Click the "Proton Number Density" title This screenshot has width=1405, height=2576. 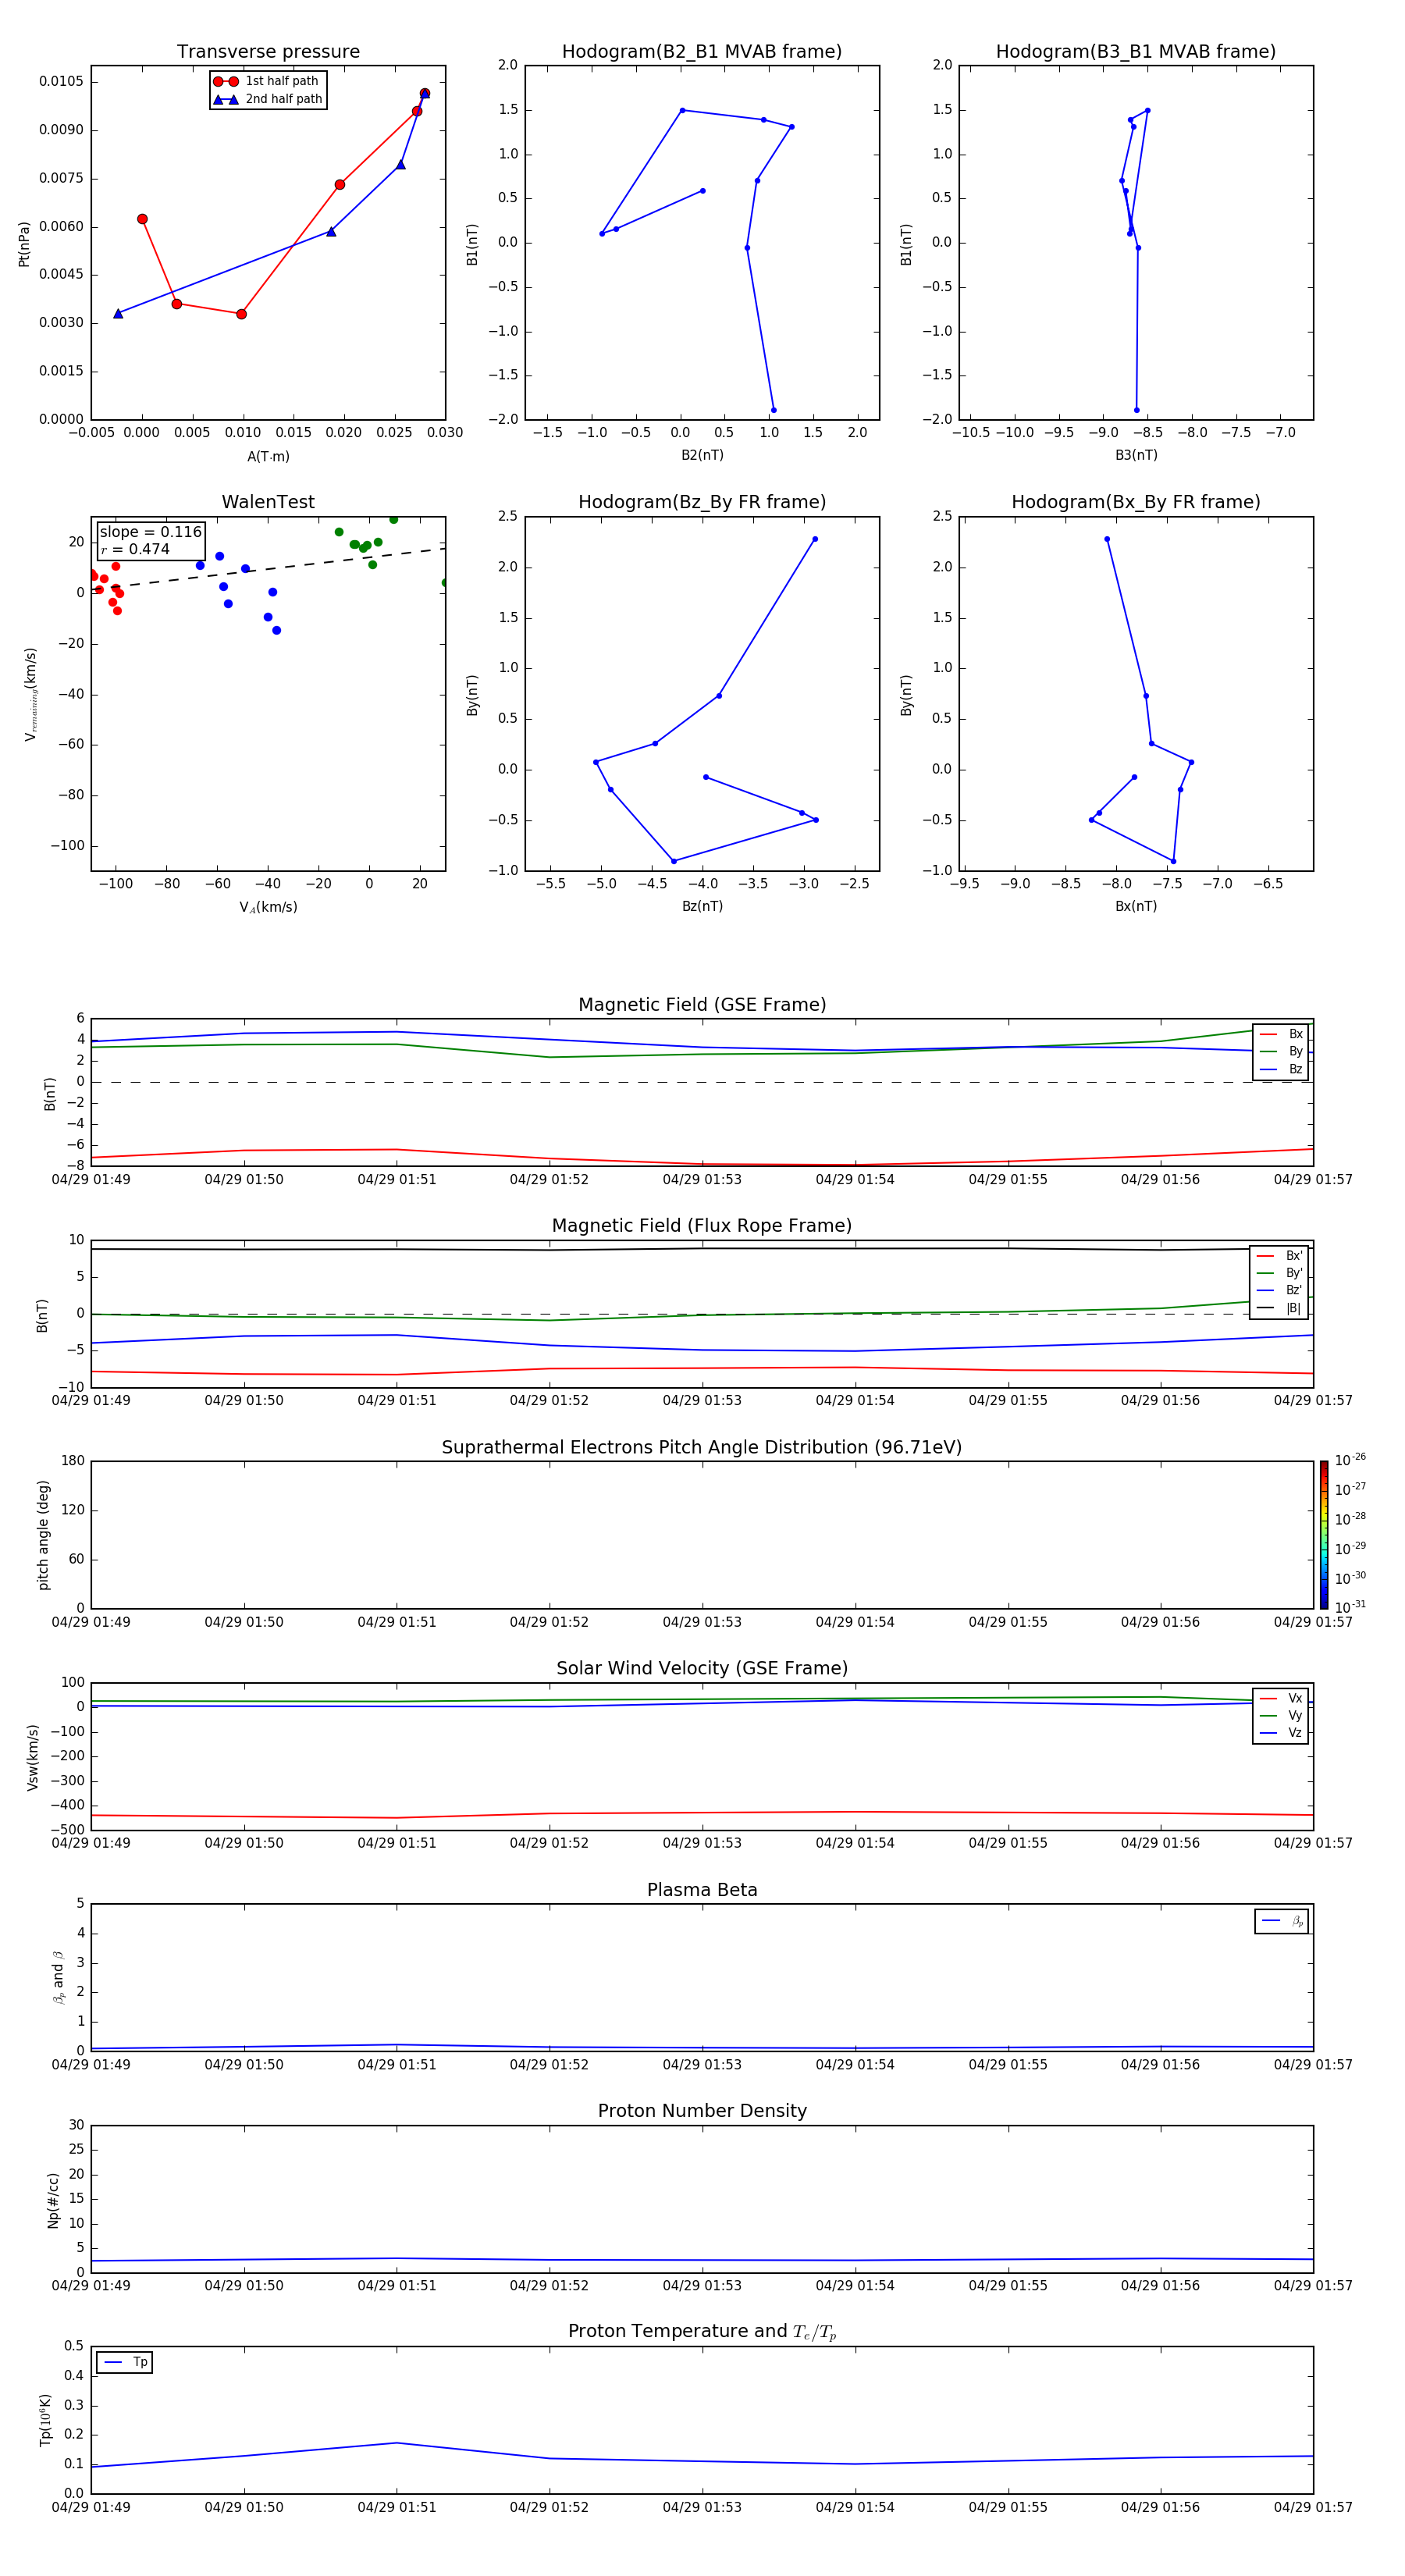(702, 2111)
